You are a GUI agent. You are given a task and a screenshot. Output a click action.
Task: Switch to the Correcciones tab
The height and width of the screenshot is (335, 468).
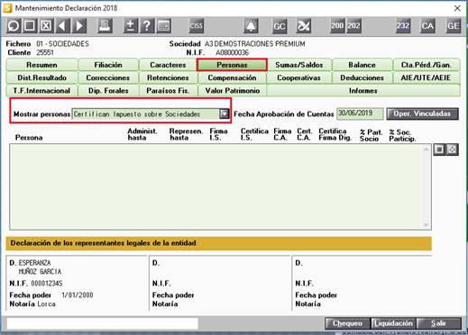tap(108, 77)
